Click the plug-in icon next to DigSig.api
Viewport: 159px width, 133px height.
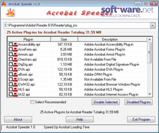tap(15, 64)
